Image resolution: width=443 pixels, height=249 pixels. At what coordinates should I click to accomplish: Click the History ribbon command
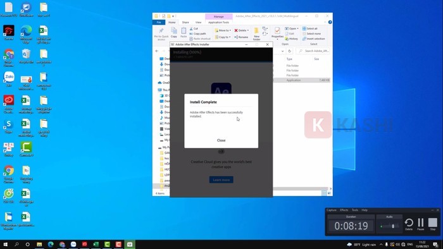pyautogui.click(x=291, y=39)
